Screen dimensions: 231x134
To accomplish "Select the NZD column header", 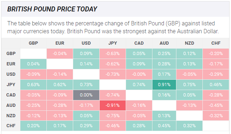I will point(189,43).
